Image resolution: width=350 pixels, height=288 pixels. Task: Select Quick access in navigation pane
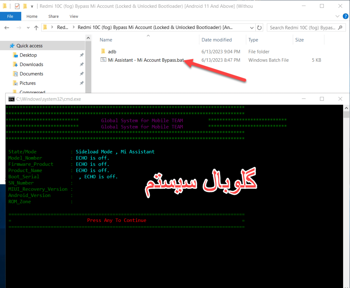click(42, 46)
